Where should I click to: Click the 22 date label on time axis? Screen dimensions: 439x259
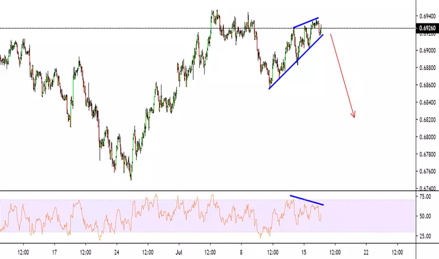click(x=366, y=252)
